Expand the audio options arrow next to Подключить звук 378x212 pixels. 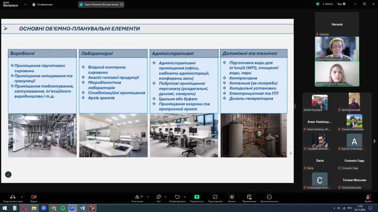point(22,197)
